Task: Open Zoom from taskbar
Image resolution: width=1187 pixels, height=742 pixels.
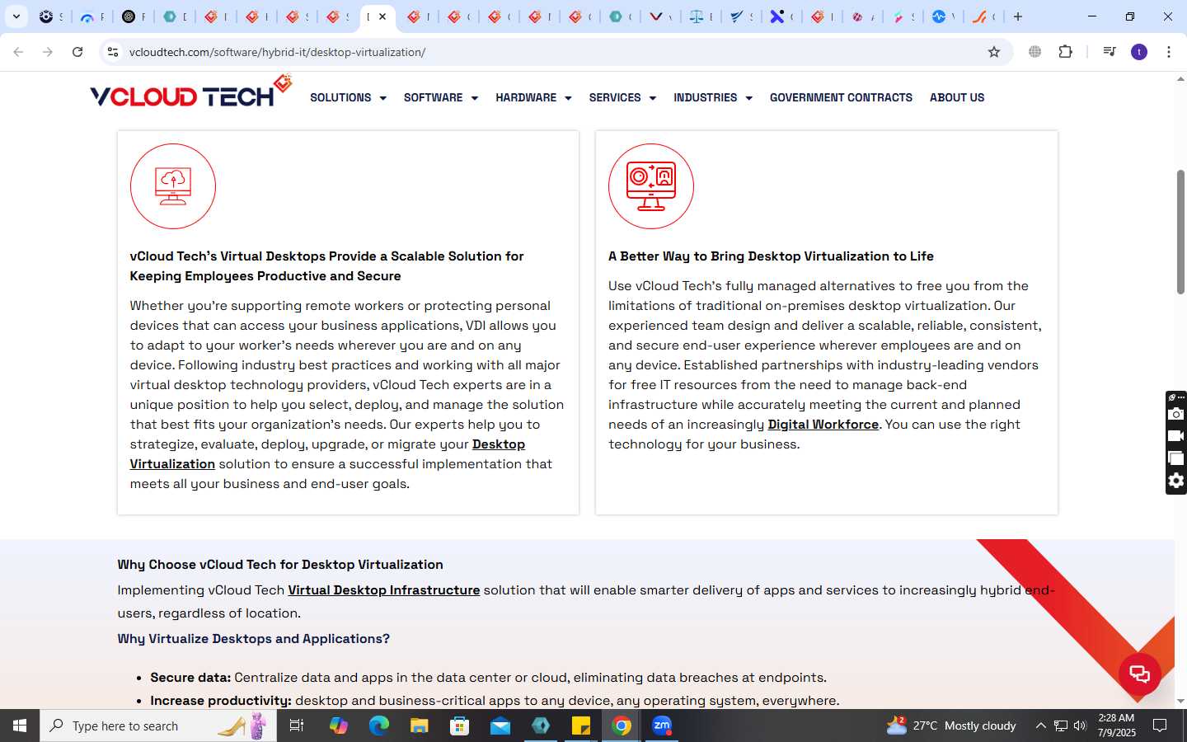Action: 662,726
